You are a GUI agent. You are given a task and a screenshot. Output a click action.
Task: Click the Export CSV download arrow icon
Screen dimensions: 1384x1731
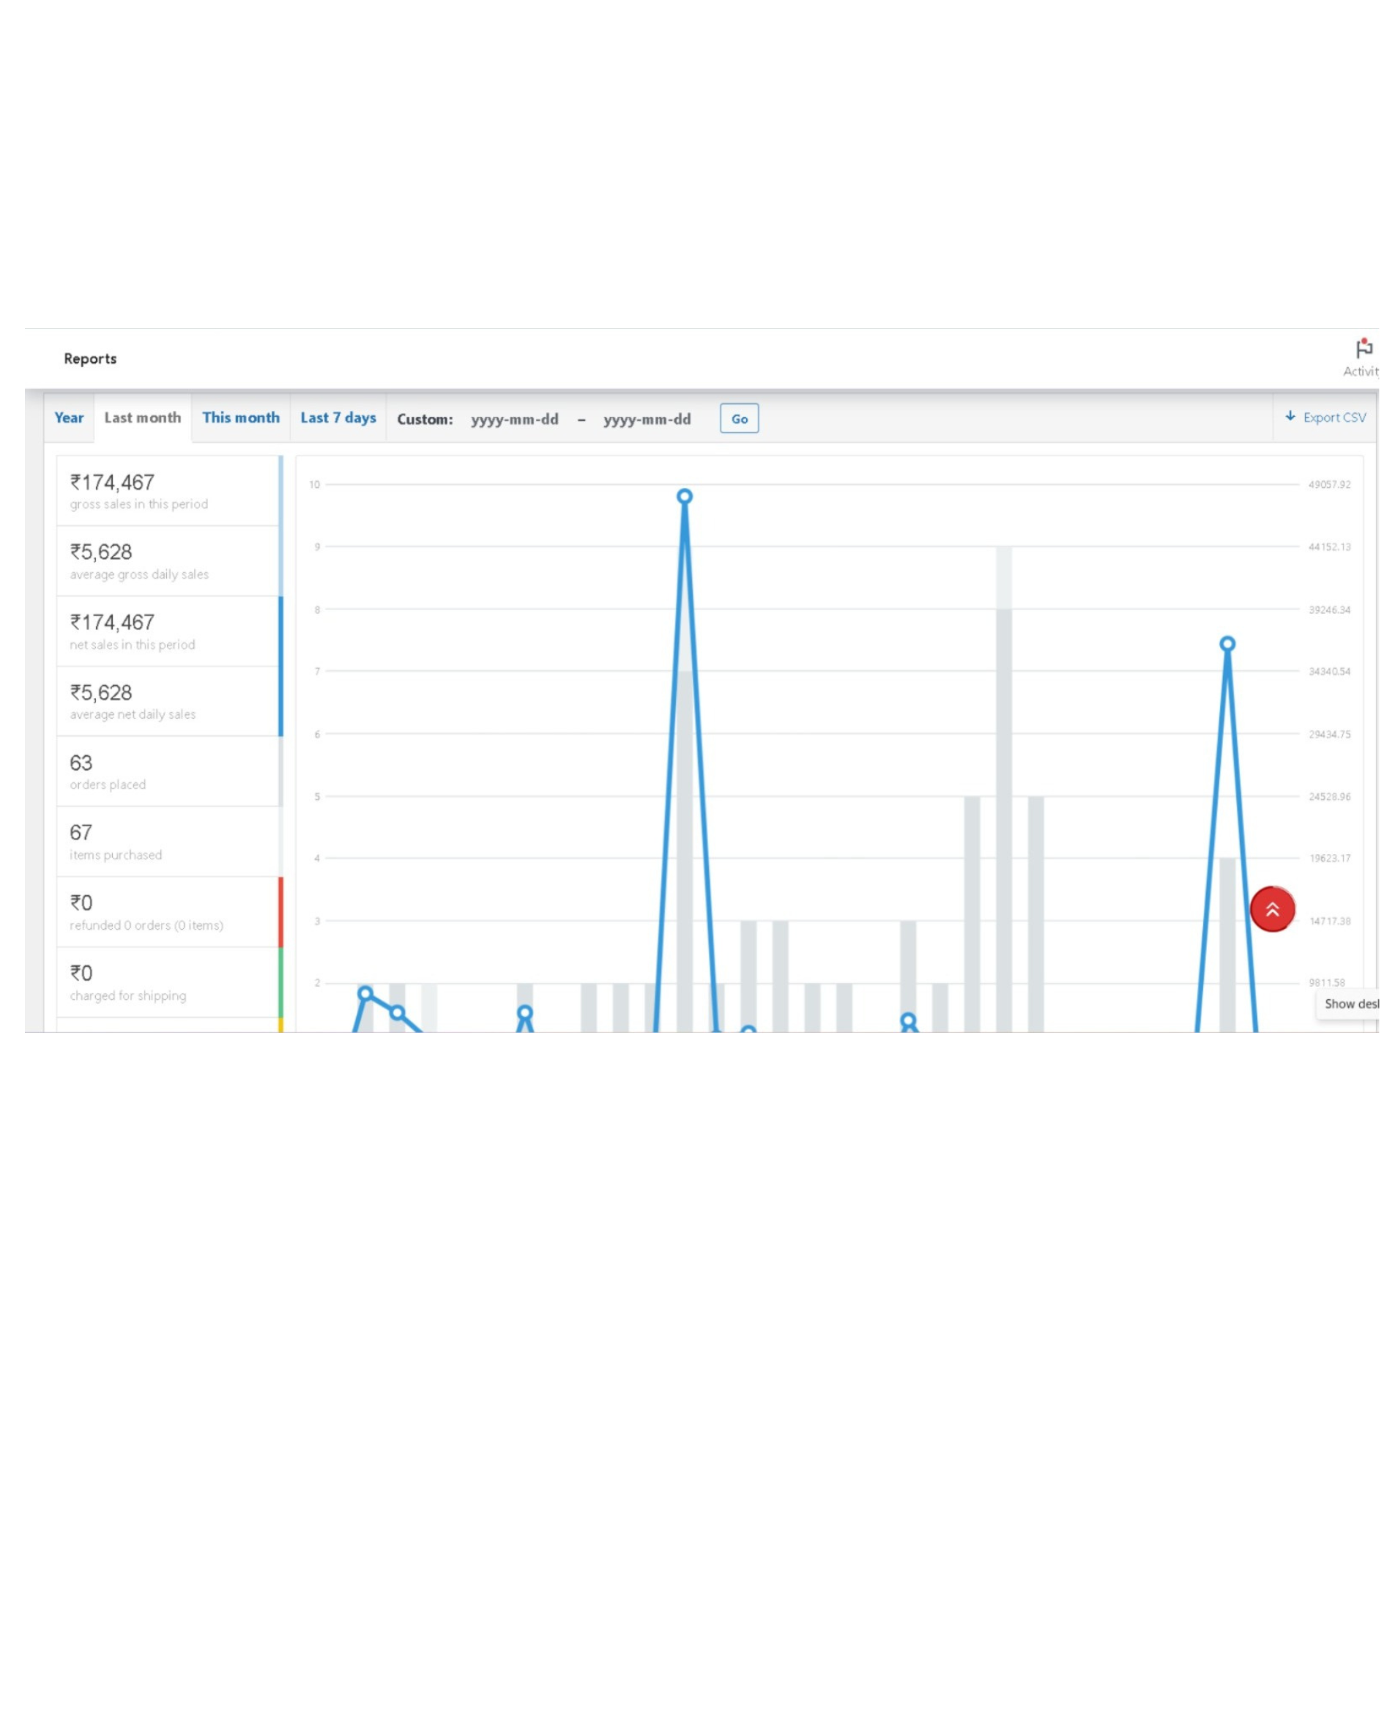1290,417
